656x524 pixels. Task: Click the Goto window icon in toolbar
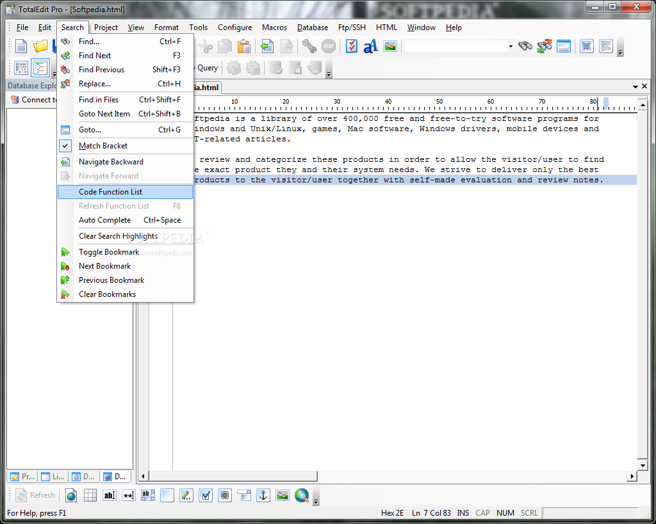(x=564, y=46)
